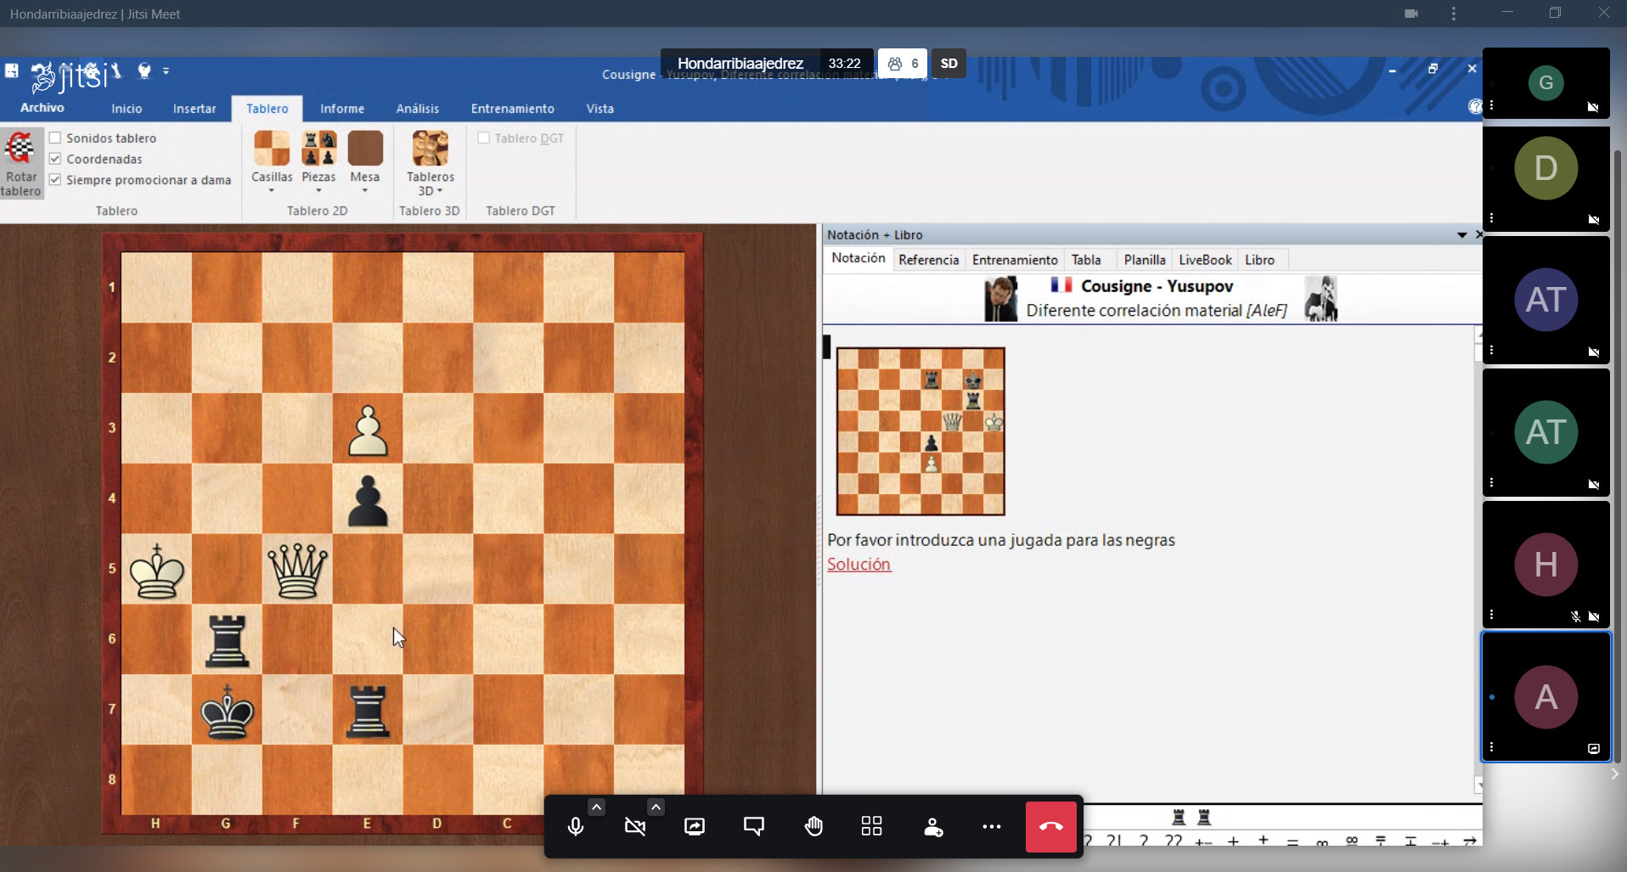Hang up the call with red button
The width and height of the screenshot is (1627, 872).
coord(1051,827)
